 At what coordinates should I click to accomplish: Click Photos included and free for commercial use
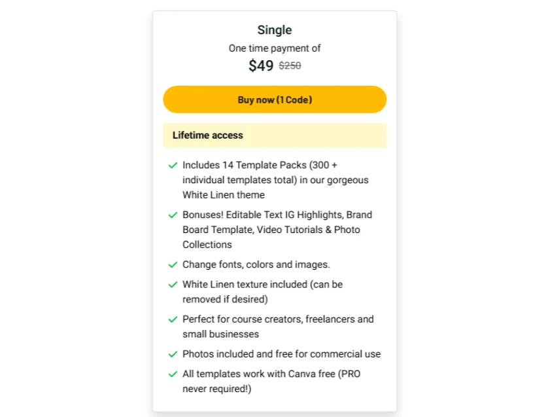pyautogui.click(x=282, y=354)
